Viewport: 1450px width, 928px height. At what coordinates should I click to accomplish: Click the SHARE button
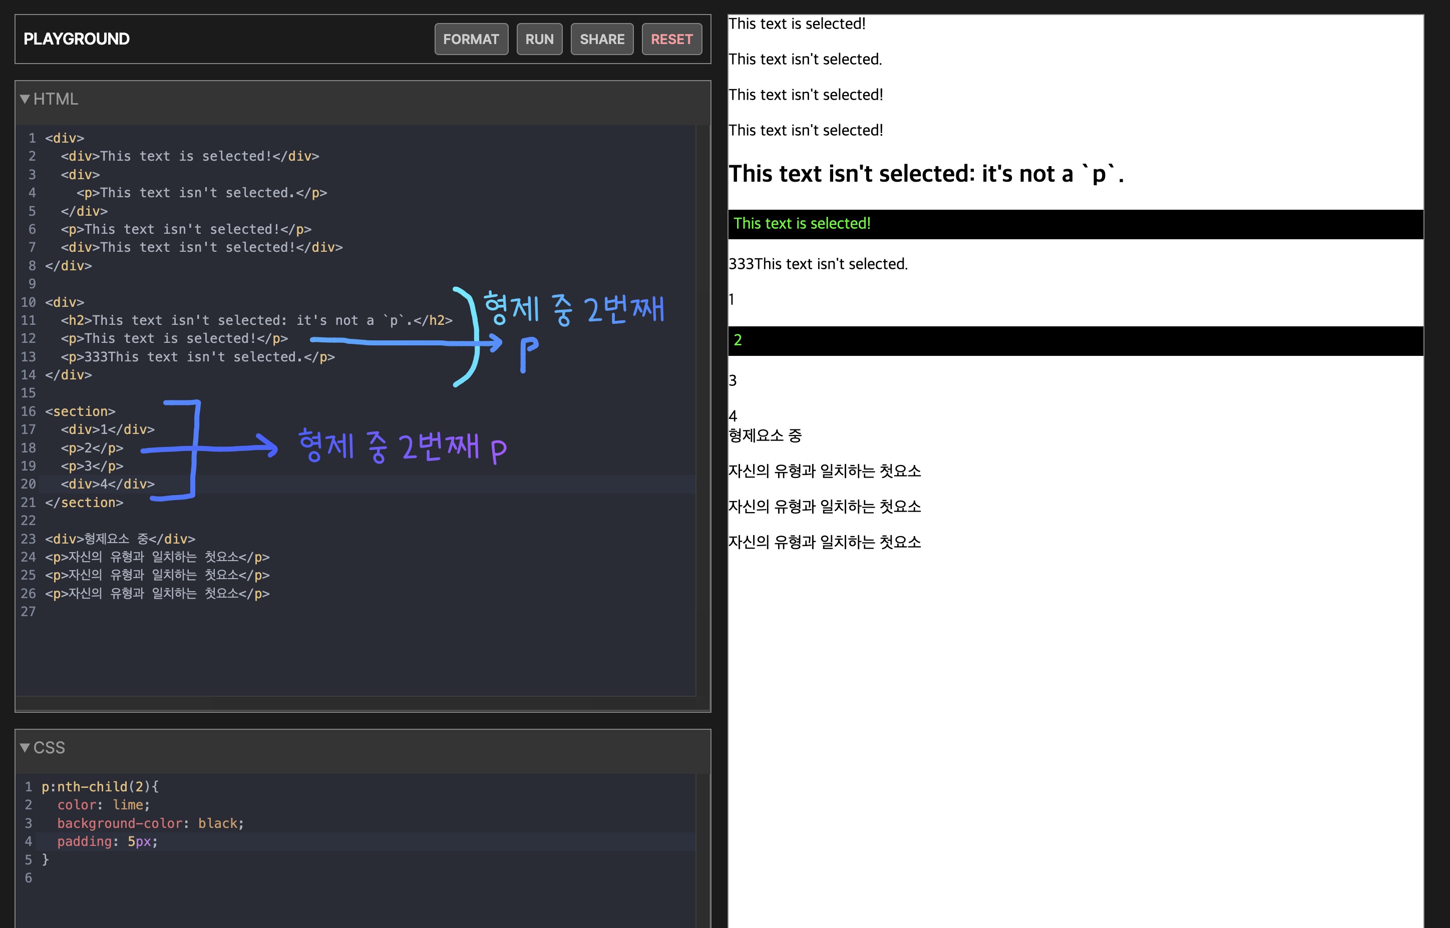click(601, 39)
